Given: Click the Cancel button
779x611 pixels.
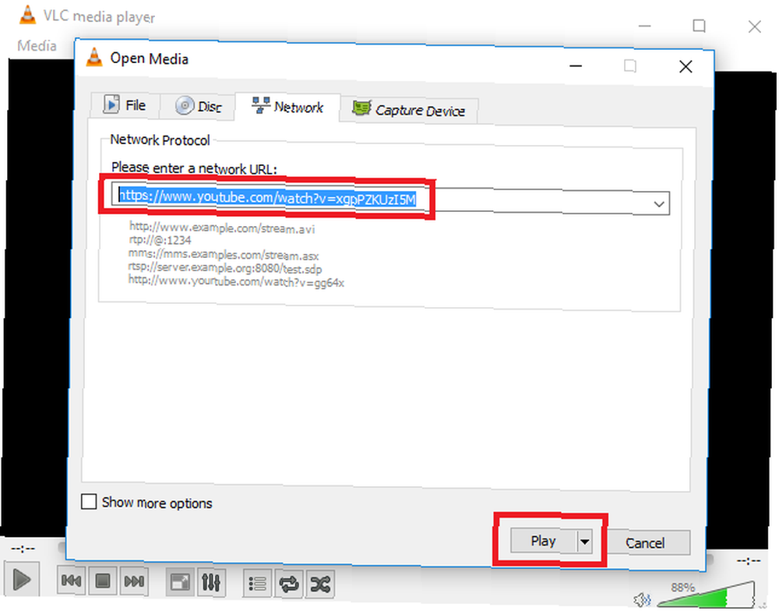Looking at the screenshot, I should (x=645, y=543).
